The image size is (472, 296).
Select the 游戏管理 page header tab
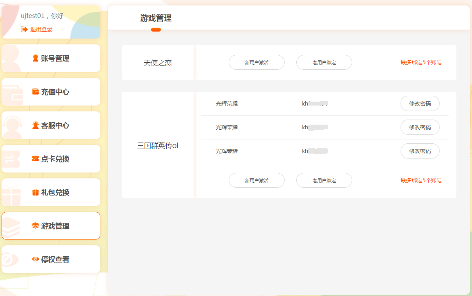[156, 18]
